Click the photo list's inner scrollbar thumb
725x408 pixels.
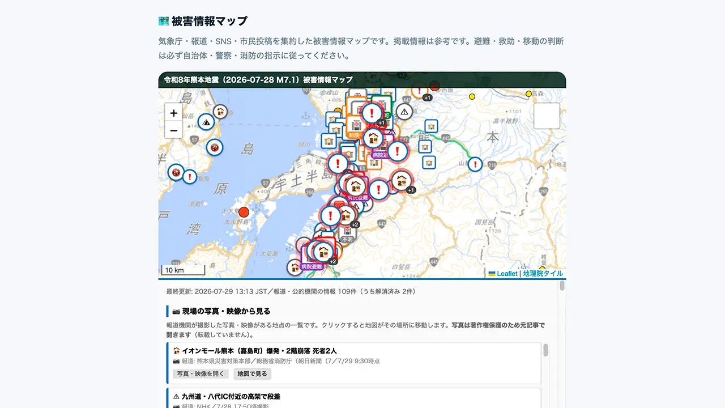[x=545, y=350]
